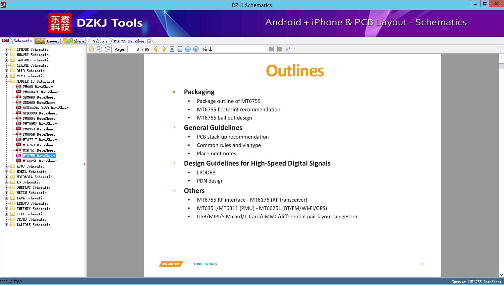Expand the VIVO Schematic tree node
Image resolution: width=504 pixels, height=285 pixels.
click(6, 76)
